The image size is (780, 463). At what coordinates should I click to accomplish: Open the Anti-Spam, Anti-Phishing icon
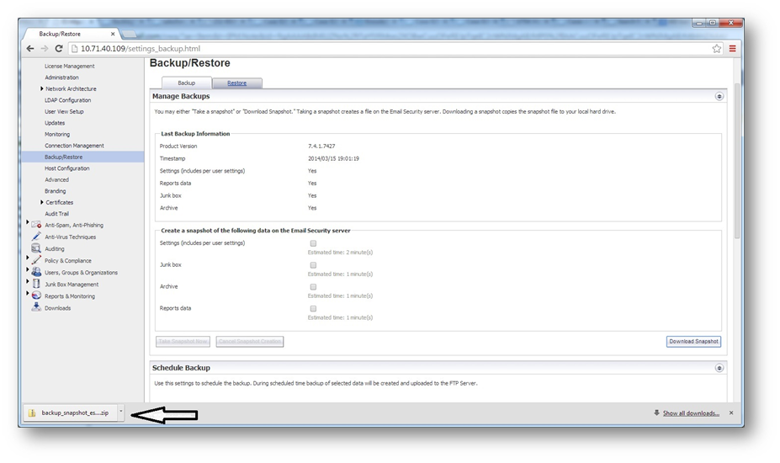(x=36, y=225)
